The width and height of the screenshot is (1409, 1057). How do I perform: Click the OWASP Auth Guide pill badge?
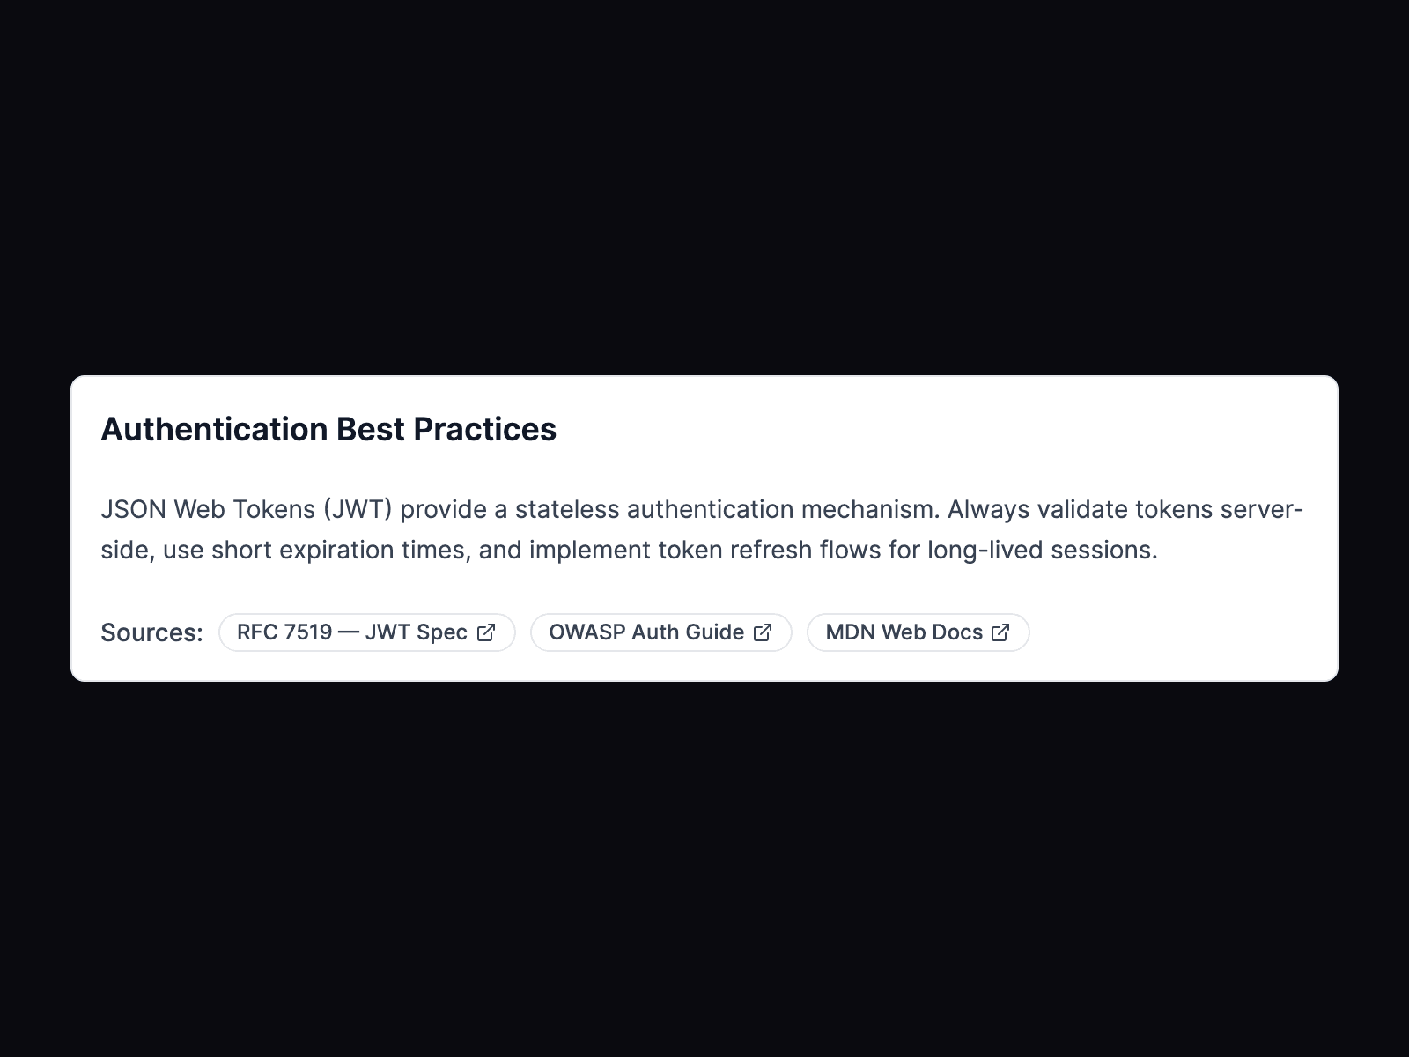tap(660, 632)
